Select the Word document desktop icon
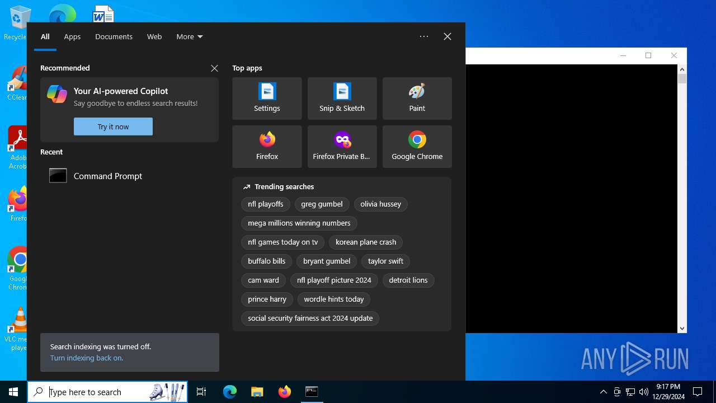 103,13
